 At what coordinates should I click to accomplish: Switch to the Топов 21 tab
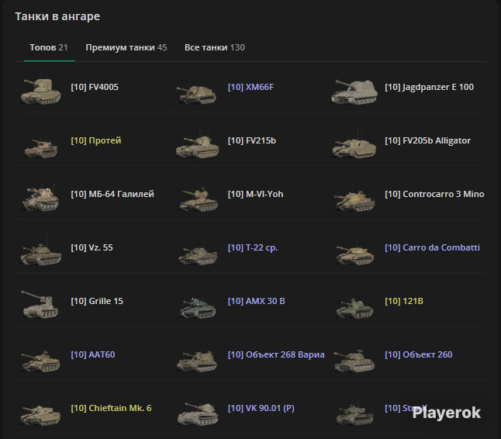(49, 47)
